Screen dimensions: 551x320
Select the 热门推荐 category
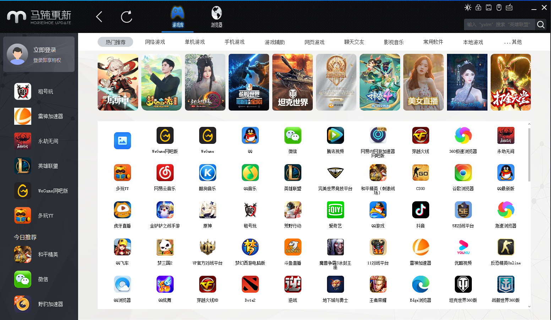(115, 42)
